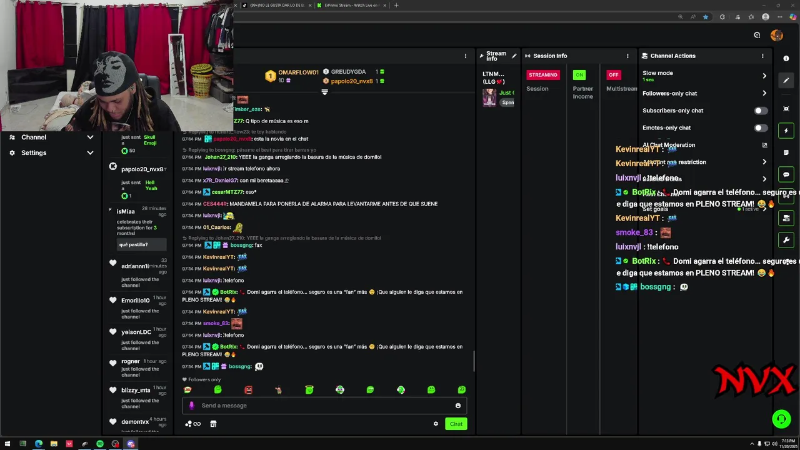
Task: Open the profile avatar menu
Action: coord(777,35)
